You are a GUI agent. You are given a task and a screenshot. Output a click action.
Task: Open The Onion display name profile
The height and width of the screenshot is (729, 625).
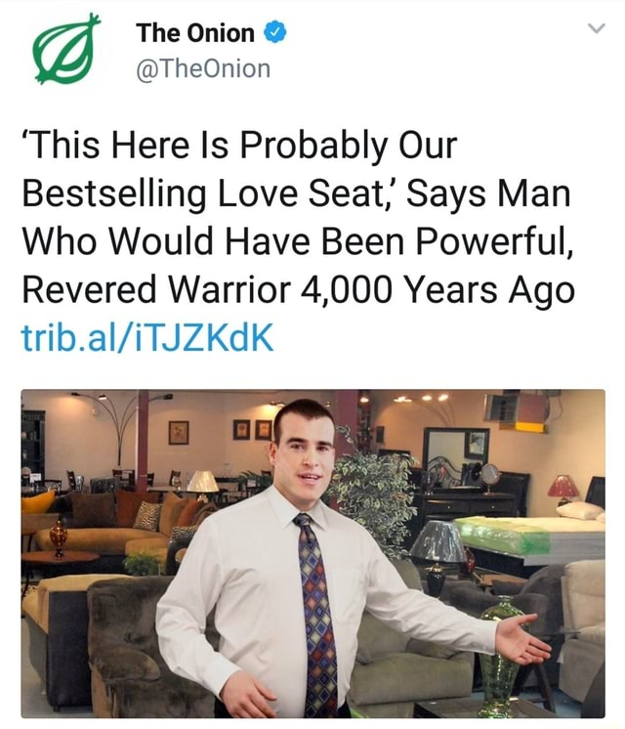click(x=195, y=33)
